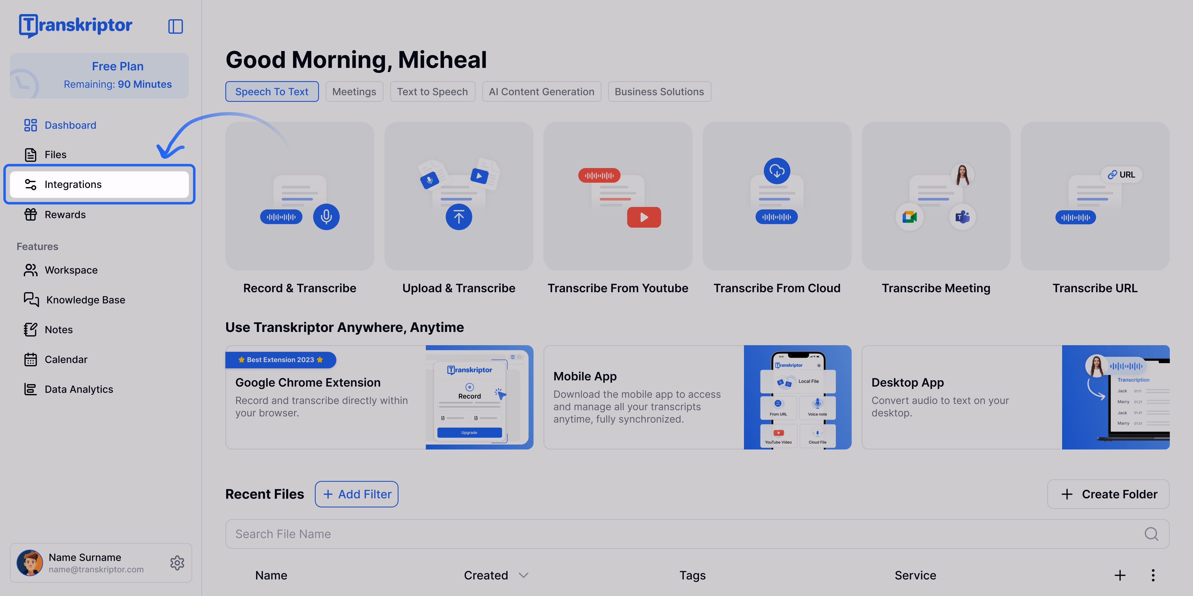Open account settings via the gear icon

click(177, 563)
